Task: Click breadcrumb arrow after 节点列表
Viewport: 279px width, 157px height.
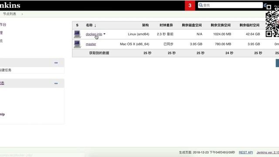Action: coord(22,14)
